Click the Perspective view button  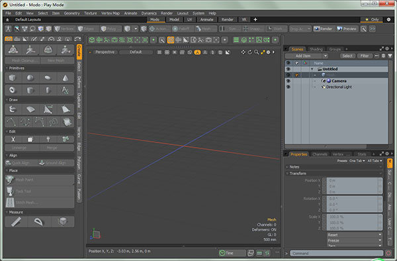(105, 52)
